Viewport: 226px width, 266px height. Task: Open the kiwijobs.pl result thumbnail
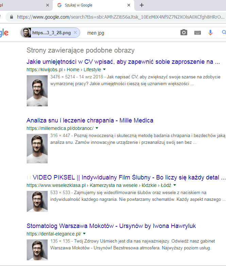point(37,91)
